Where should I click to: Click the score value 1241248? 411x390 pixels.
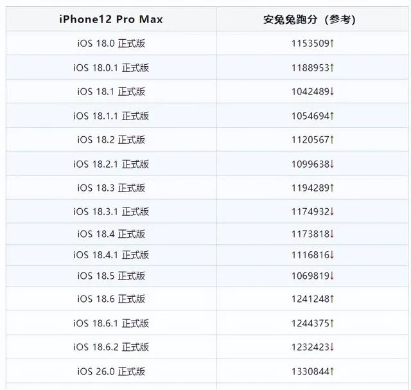[310, 299]
